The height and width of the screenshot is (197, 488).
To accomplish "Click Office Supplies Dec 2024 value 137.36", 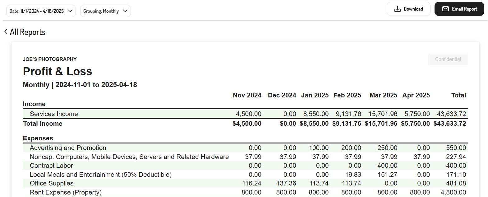I will [286, 183].
